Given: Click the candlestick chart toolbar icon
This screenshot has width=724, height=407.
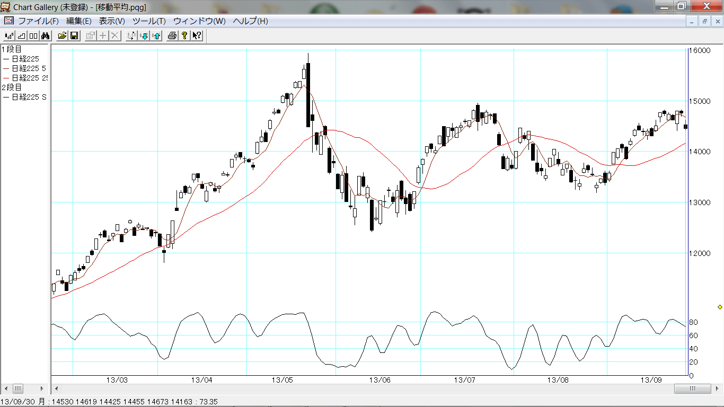Looking at the screenshot, I should click(x=9, y=36).
